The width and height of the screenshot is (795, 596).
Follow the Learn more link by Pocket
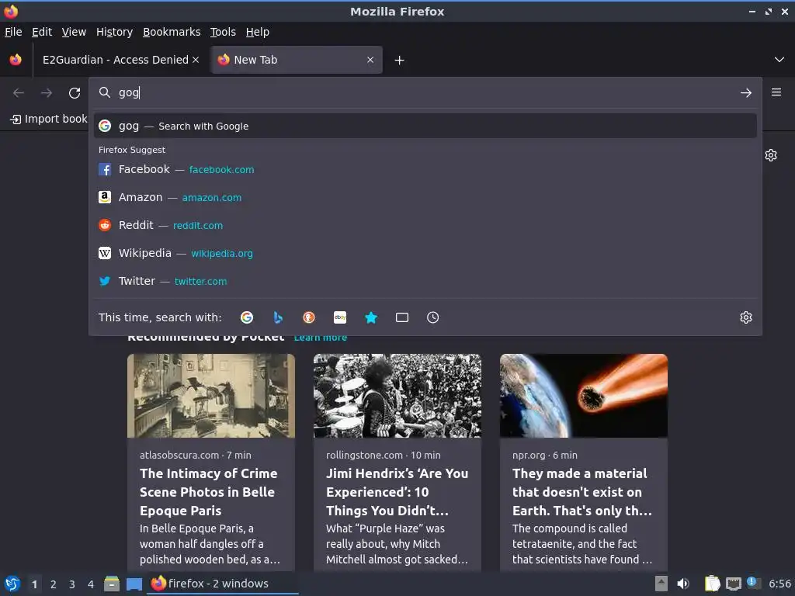(321, 338)
